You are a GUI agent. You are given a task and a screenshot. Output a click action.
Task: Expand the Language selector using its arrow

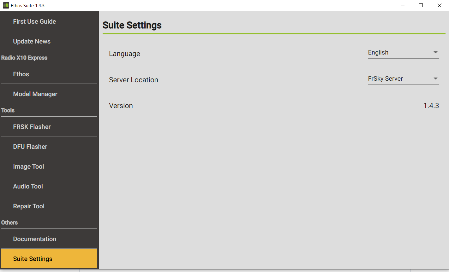coord(435,52)
